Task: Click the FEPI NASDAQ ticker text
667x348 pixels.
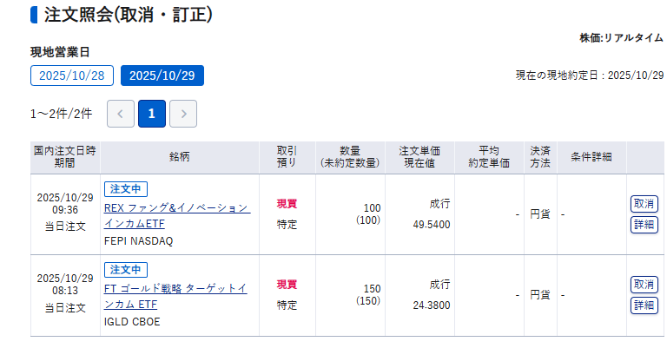Action: 138,241
